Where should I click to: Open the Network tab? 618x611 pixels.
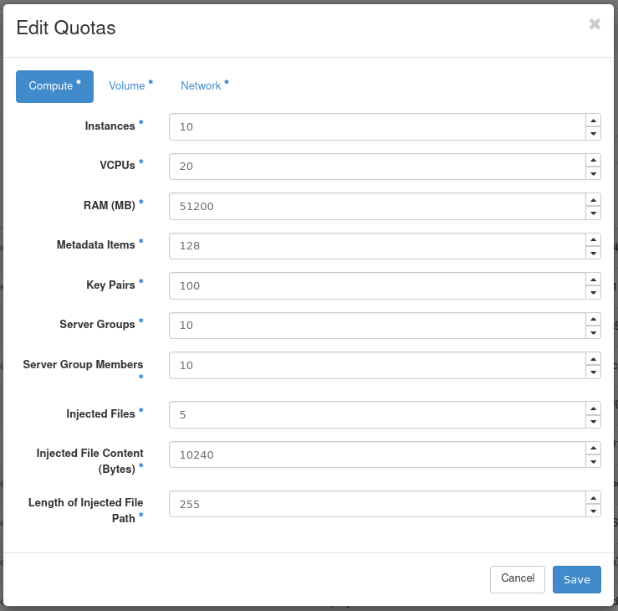(204, 85)
